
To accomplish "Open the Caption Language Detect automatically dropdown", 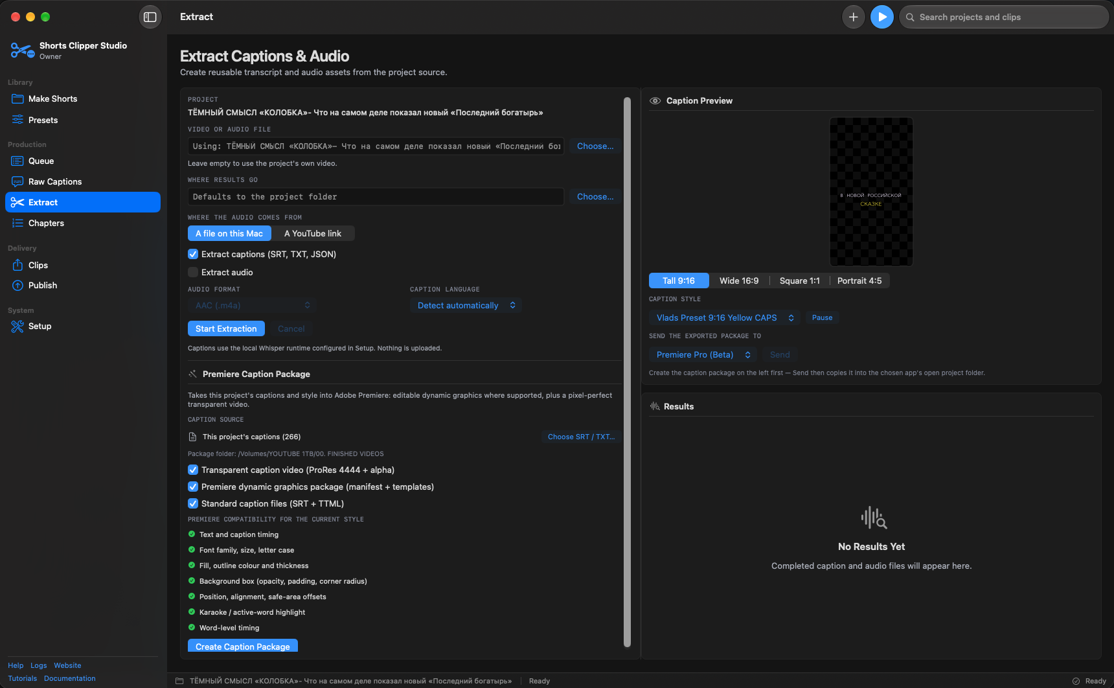I will 466,306.
